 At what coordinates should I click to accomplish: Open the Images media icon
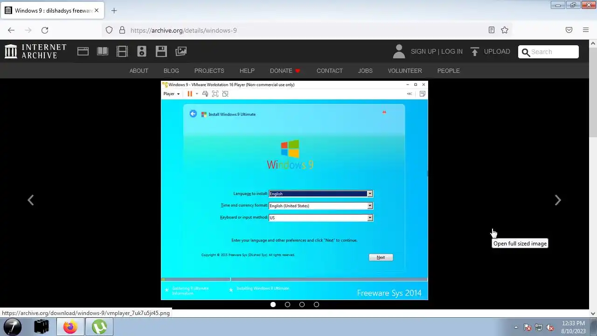(181, 51)
